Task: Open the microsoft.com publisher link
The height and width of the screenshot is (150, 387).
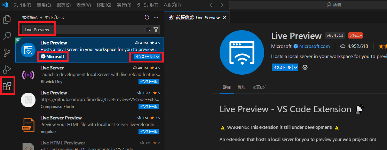Action: [315, 46]
